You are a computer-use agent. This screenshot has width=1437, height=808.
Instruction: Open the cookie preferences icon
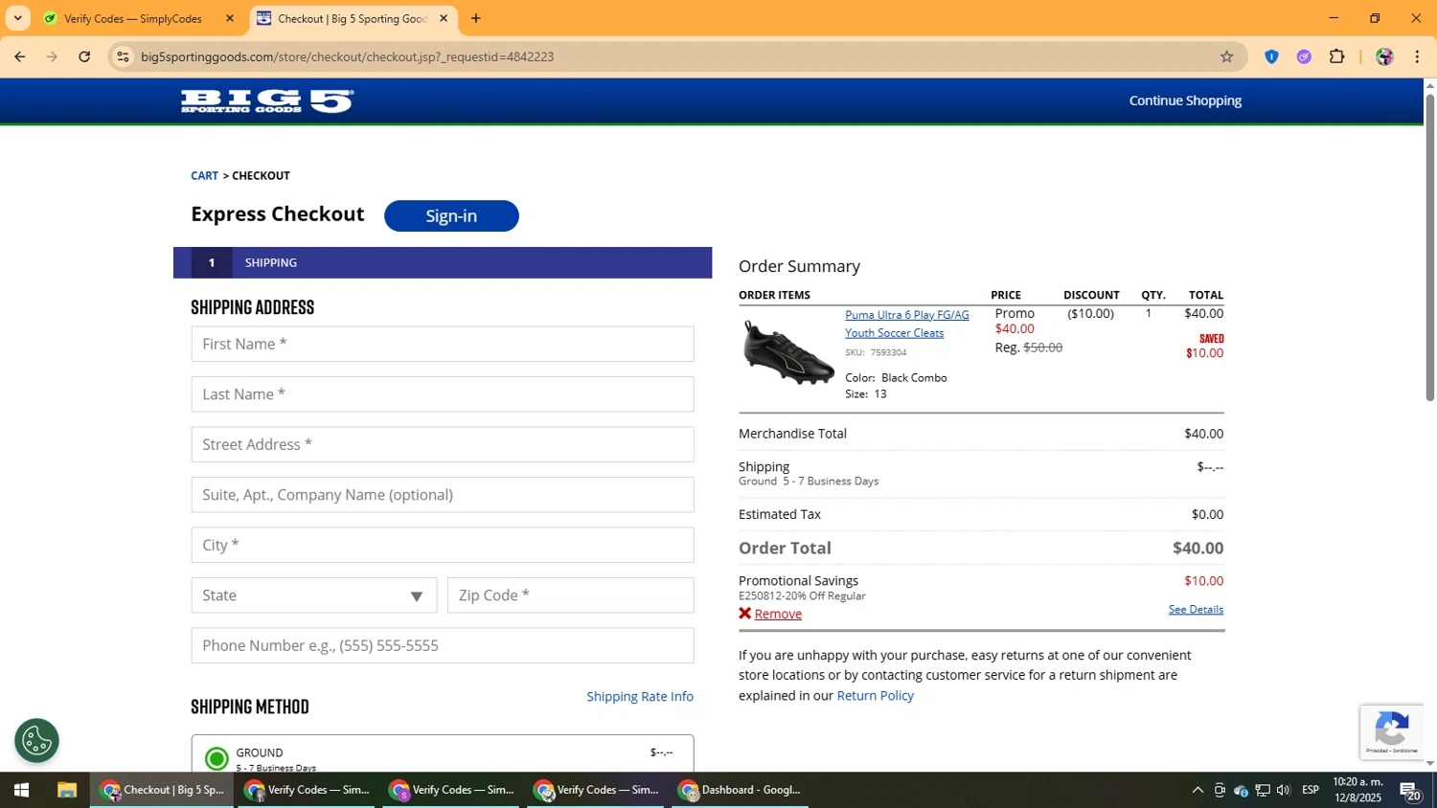click(x=36, y=740)
